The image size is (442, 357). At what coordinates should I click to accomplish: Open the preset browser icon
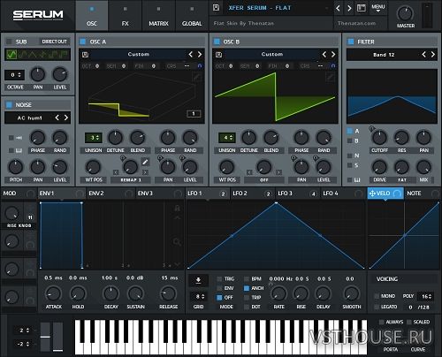point(362,8)
